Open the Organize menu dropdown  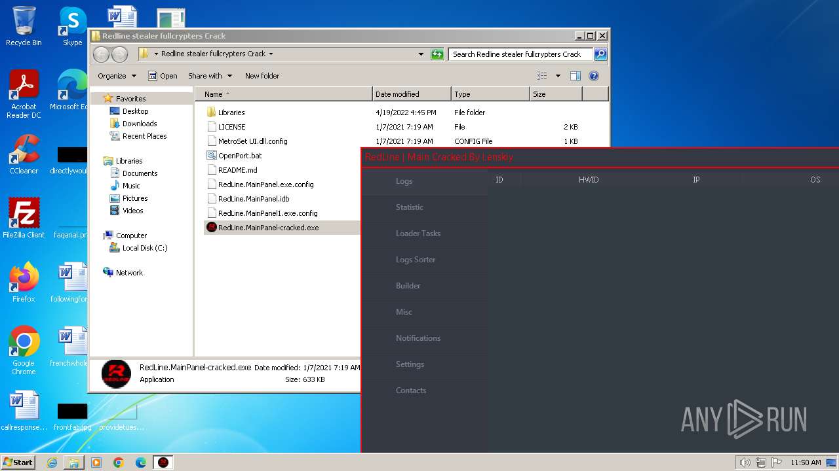[x=117, y=76]
